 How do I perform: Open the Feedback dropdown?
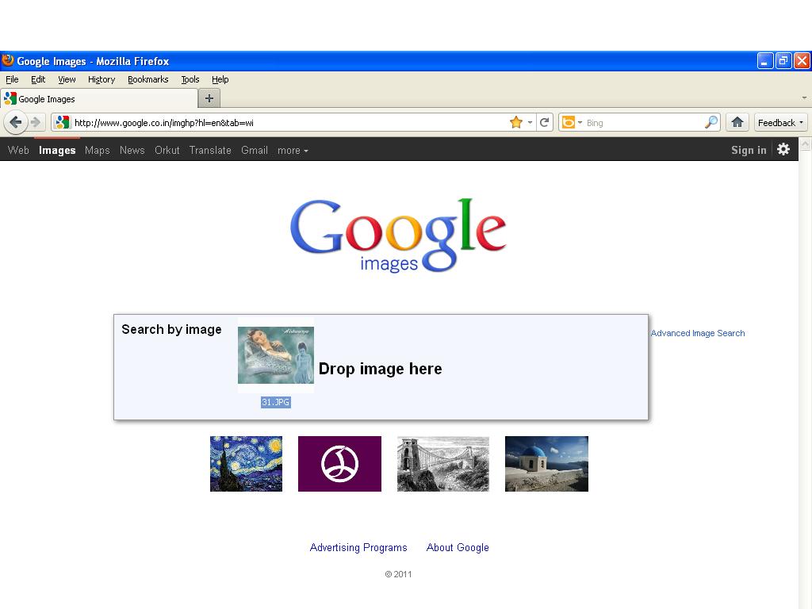coord(779,122)
